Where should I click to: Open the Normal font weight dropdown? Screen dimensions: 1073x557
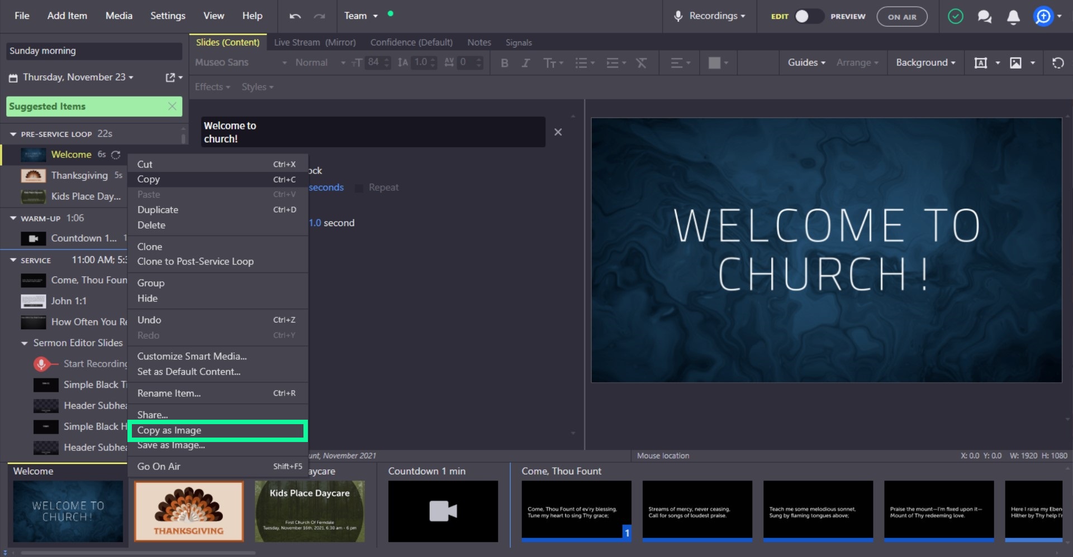click(320, 63)
